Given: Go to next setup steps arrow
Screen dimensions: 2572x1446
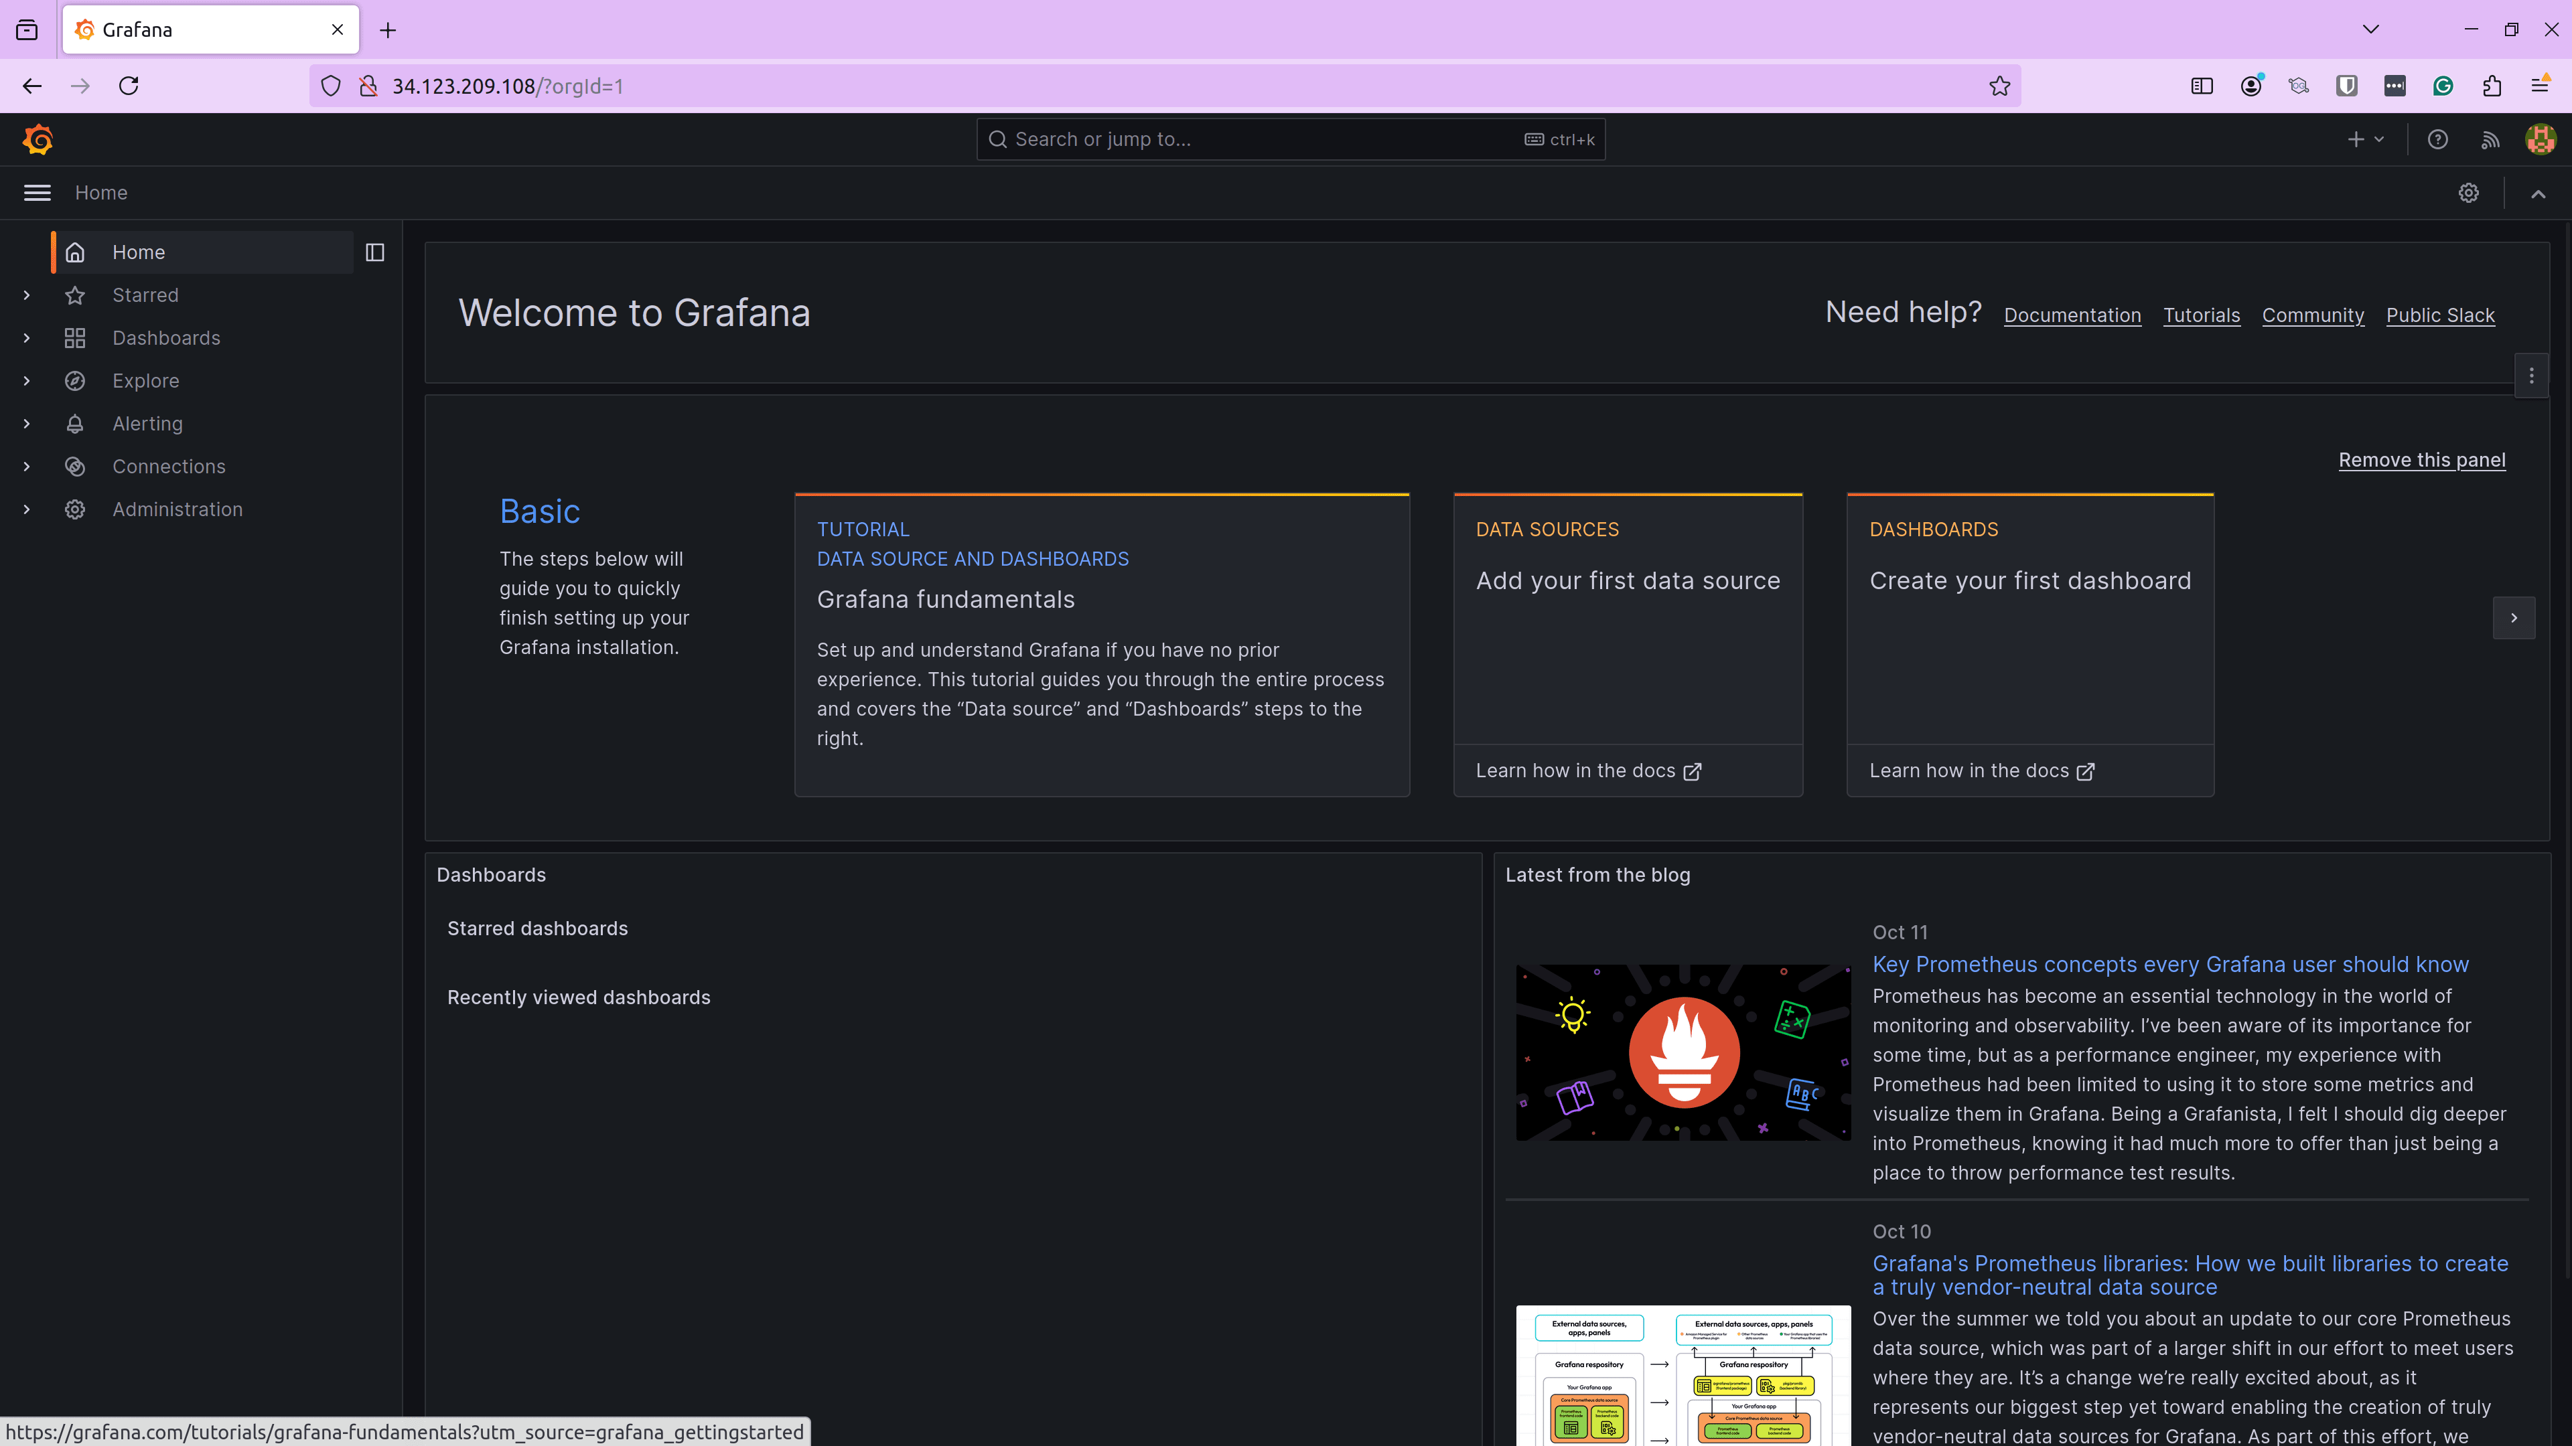Looking at the screenshot, I should [x=2513, y=618].
